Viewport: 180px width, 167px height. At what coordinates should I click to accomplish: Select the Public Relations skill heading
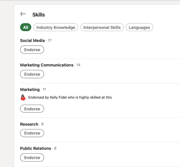[36, 148]
